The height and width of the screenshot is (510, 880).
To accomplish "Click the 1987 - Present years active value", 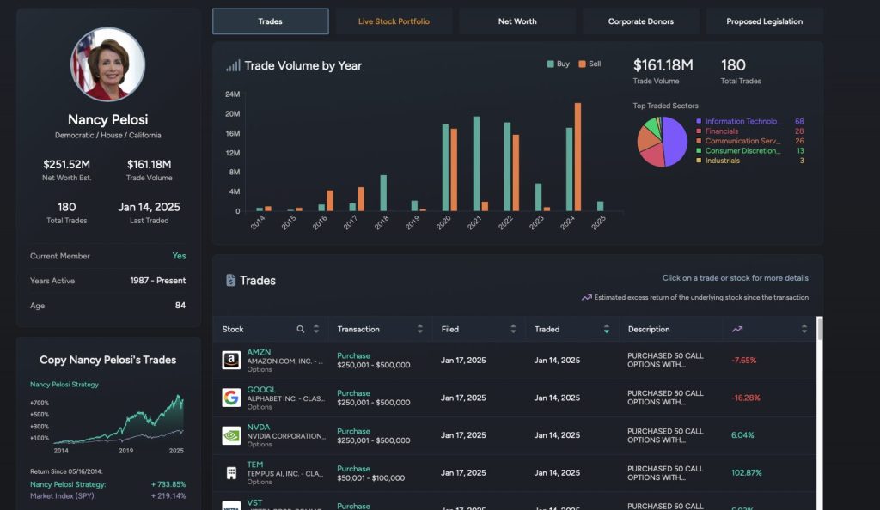I will point(158,281).
